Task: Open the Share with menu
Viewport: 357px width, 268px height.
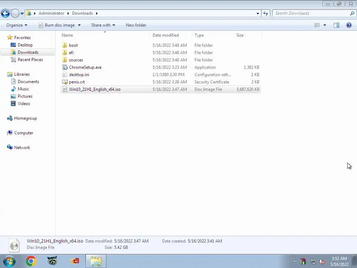Action: [x=103, y=25]
